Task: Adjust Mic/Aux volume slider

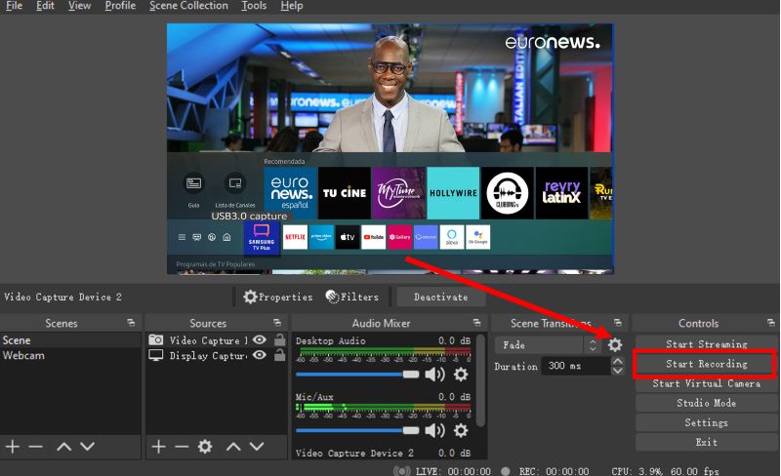Action: click(x=357, y=430)
